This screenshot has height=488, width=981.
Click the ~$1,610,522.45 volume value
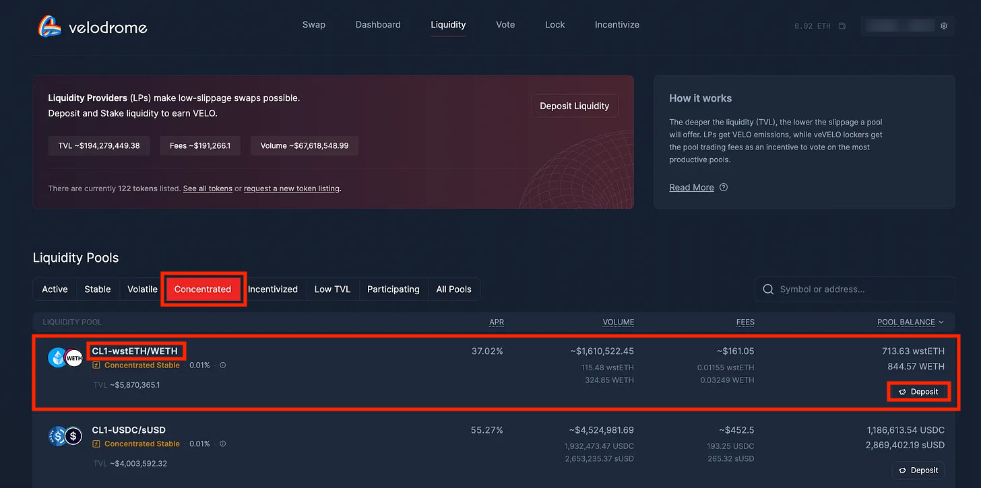[x=601, y=351]
